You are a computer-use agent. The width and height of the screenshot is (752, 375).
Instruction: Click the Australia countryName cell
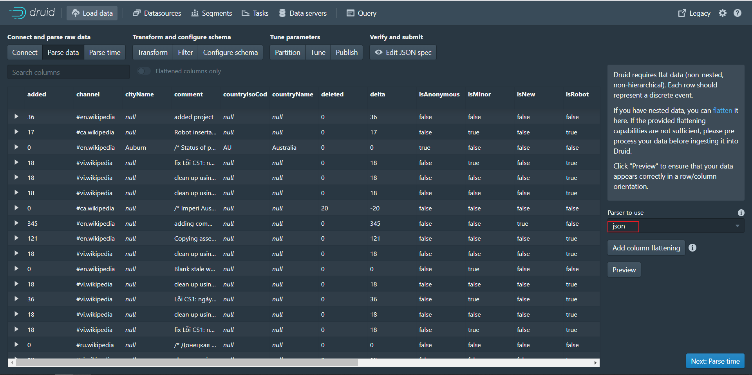tap(284, 147)
